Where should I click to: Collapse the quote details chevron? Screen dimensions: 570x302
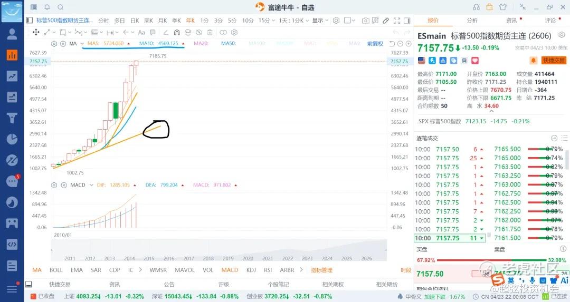pos(491,111)
